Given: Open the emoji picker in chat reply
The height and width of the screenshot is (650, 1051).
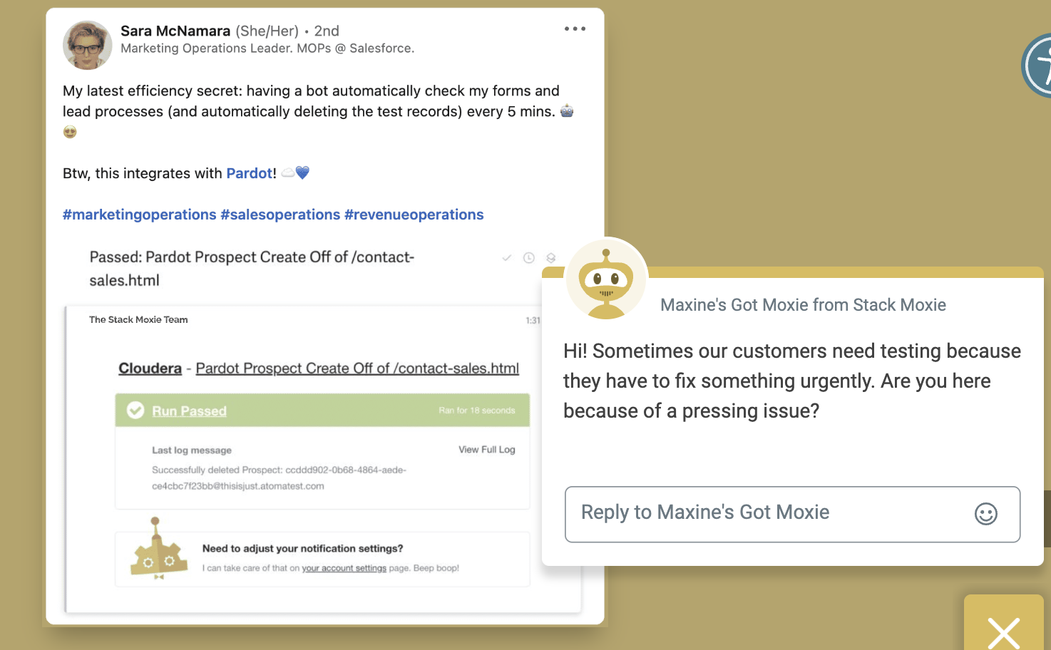Looking at the screenshot, I should (x=986, y=514).
